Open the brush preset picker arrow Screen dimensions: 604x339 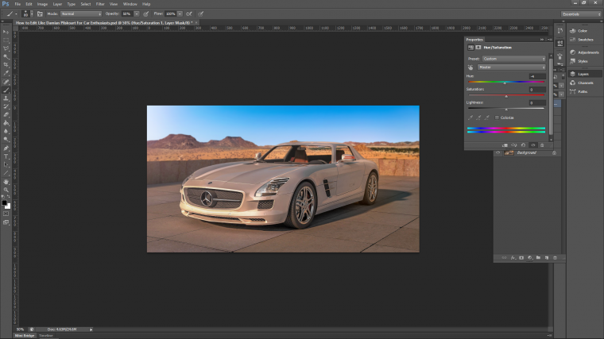[32, 13]
